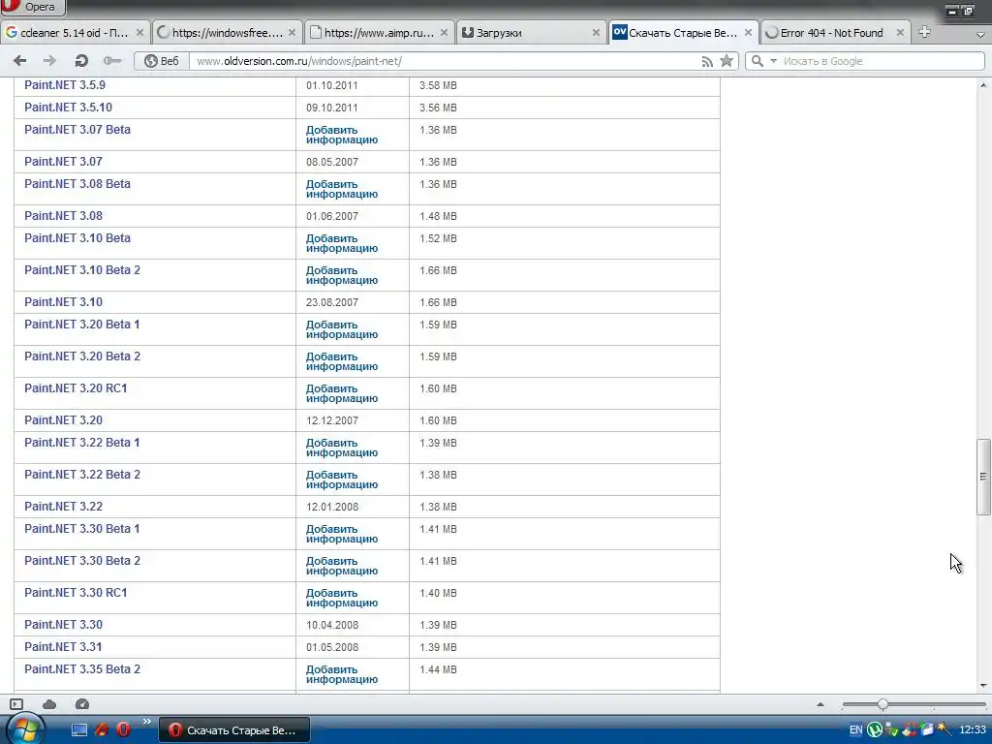Viewport: 992px width, 744px height.
Task: Click the scrollbar up arrow
Action: (983, 85)
